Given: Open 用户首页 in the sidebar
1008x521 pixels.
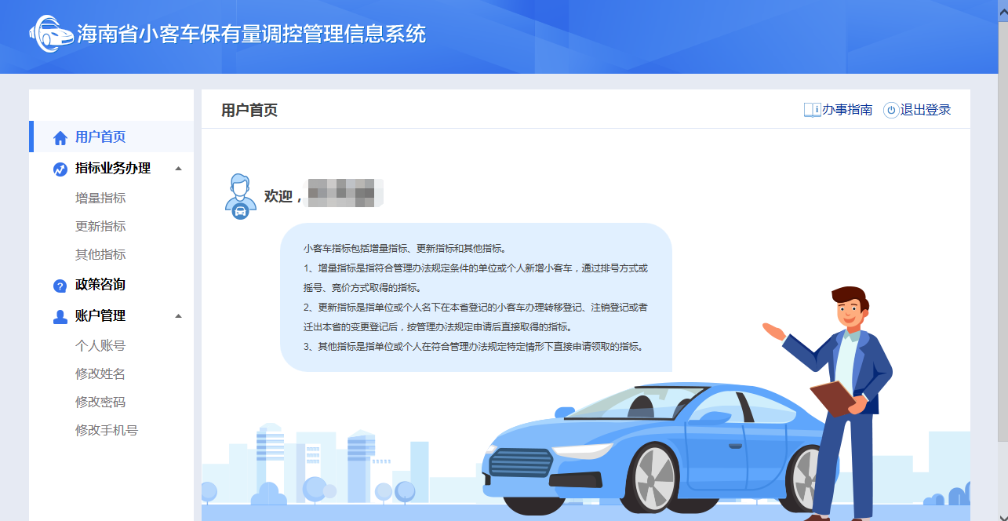Looking at the screenshot, I should coord(111,137).
